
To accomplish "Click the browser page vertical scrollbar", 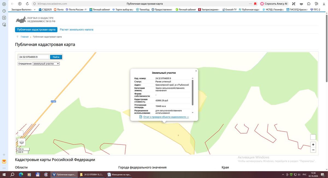I will [326, 48].
